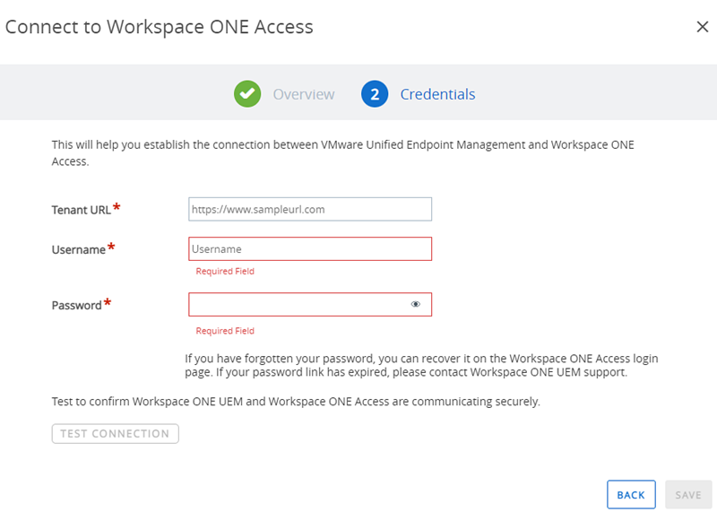Click the forgotten password help text
717x512 pixels.
[421, 365]
